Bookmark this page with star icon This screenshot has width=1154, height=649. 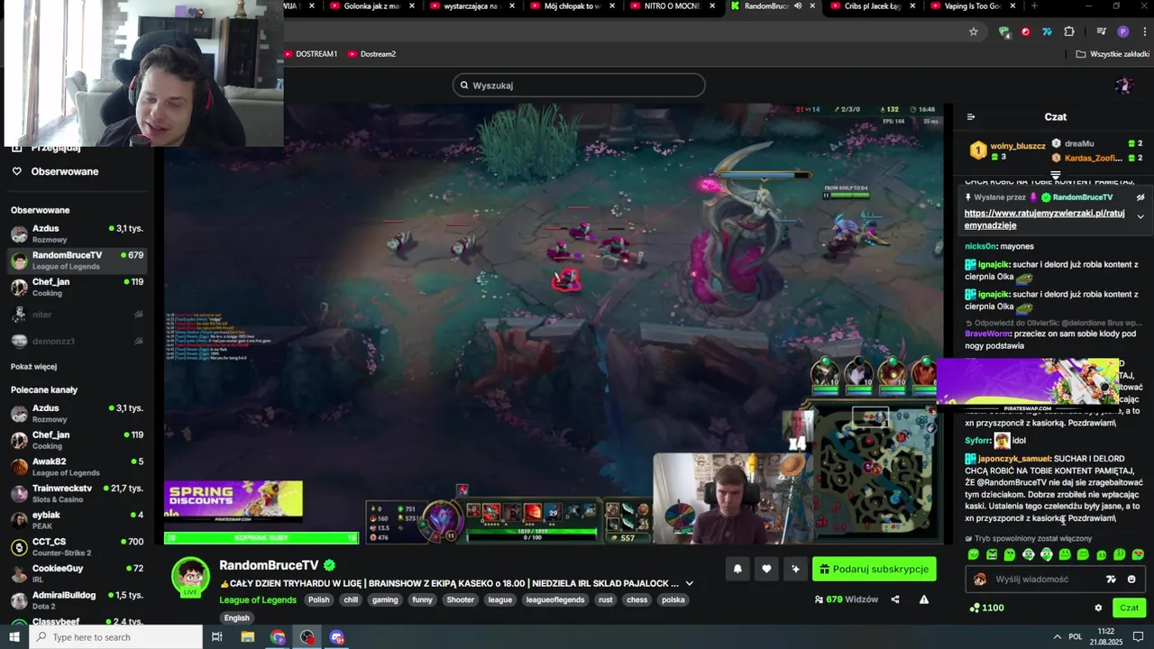[974, 32]
